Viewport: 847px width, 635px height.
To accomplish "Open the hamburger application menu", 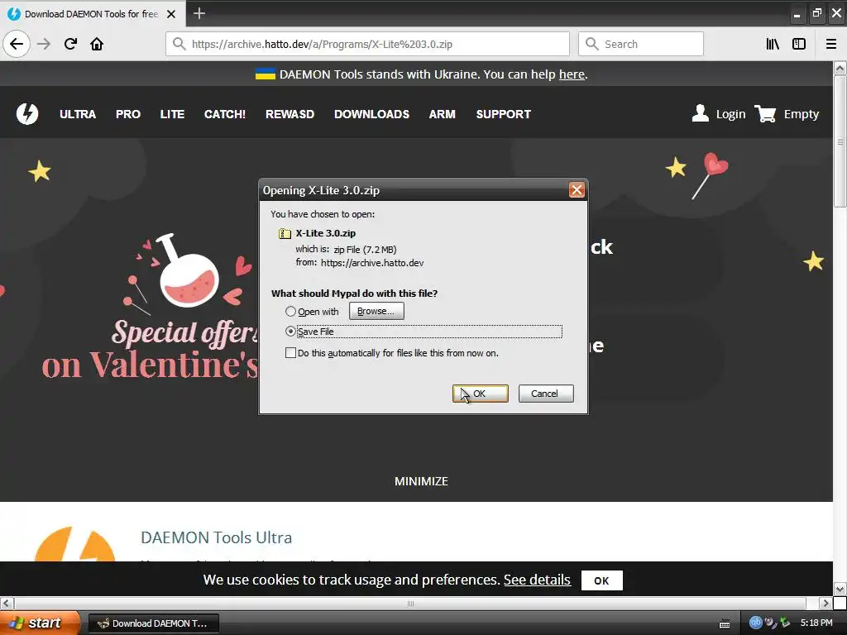I will 831,44.
